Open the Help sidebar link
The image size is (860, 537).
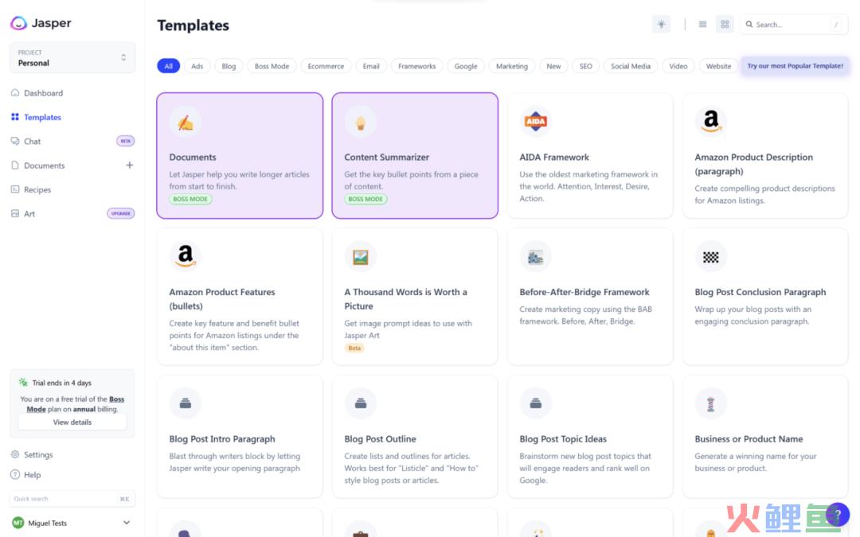tap(33, 474)
